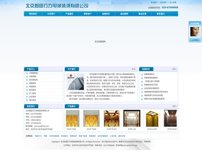Click the 杰森科技 tech support link in footer
Viewport: 202px width, 152px height.
click(147, 142)
